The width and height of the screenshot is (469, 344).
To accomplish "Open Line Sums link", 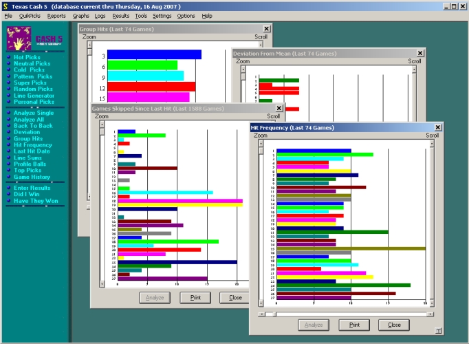I will pyautogui.click(x=28, y=158).
